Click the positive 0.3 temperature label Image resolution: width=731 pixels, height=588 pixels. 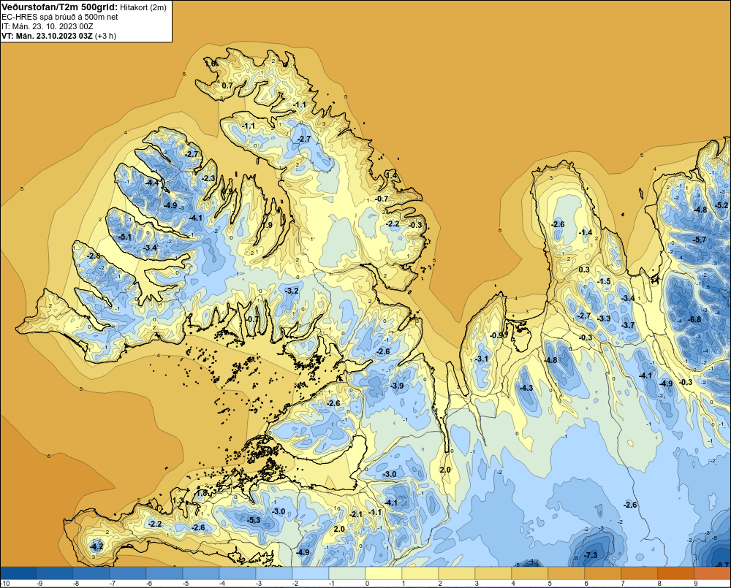[584, 270]
